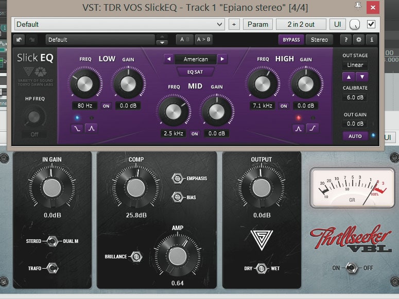Flip the Thrillseeker ON / OFF switch
The image size is (399, 299).
pos(352,268)
